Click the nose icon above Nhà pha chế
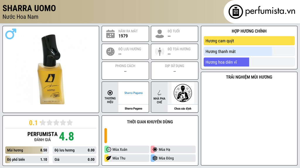300x168 pixels. pyautogui.click(x=159, y=93)
